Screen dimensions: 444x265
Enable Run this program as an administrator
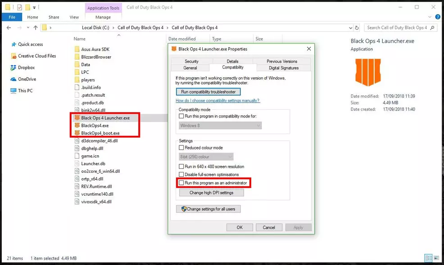[x=181, y=183]
